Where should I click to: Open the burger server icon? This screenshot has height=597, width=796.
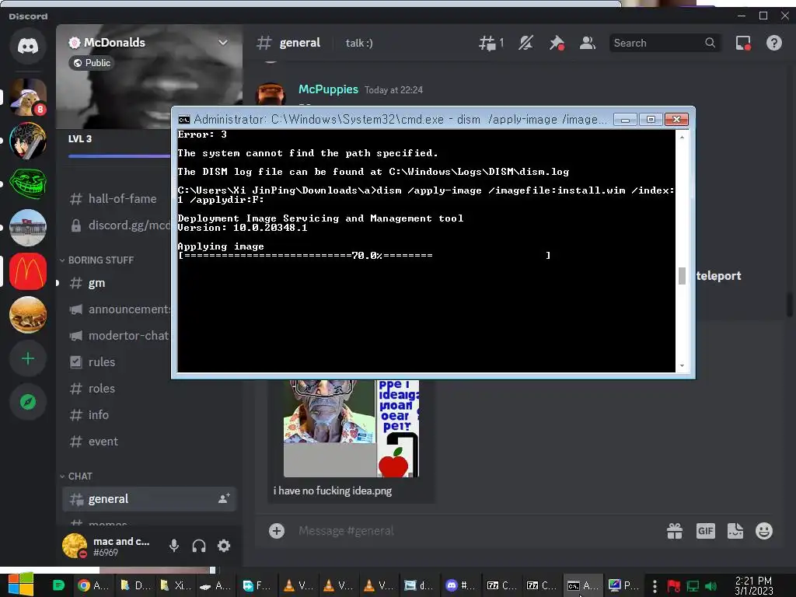point(28,315)
